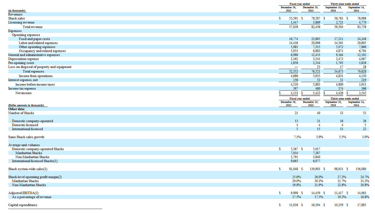The width and height of the screenshot is (375, 213).
Task: Select "Shack system-wide sales(1)" label
Action: [28, 169]
